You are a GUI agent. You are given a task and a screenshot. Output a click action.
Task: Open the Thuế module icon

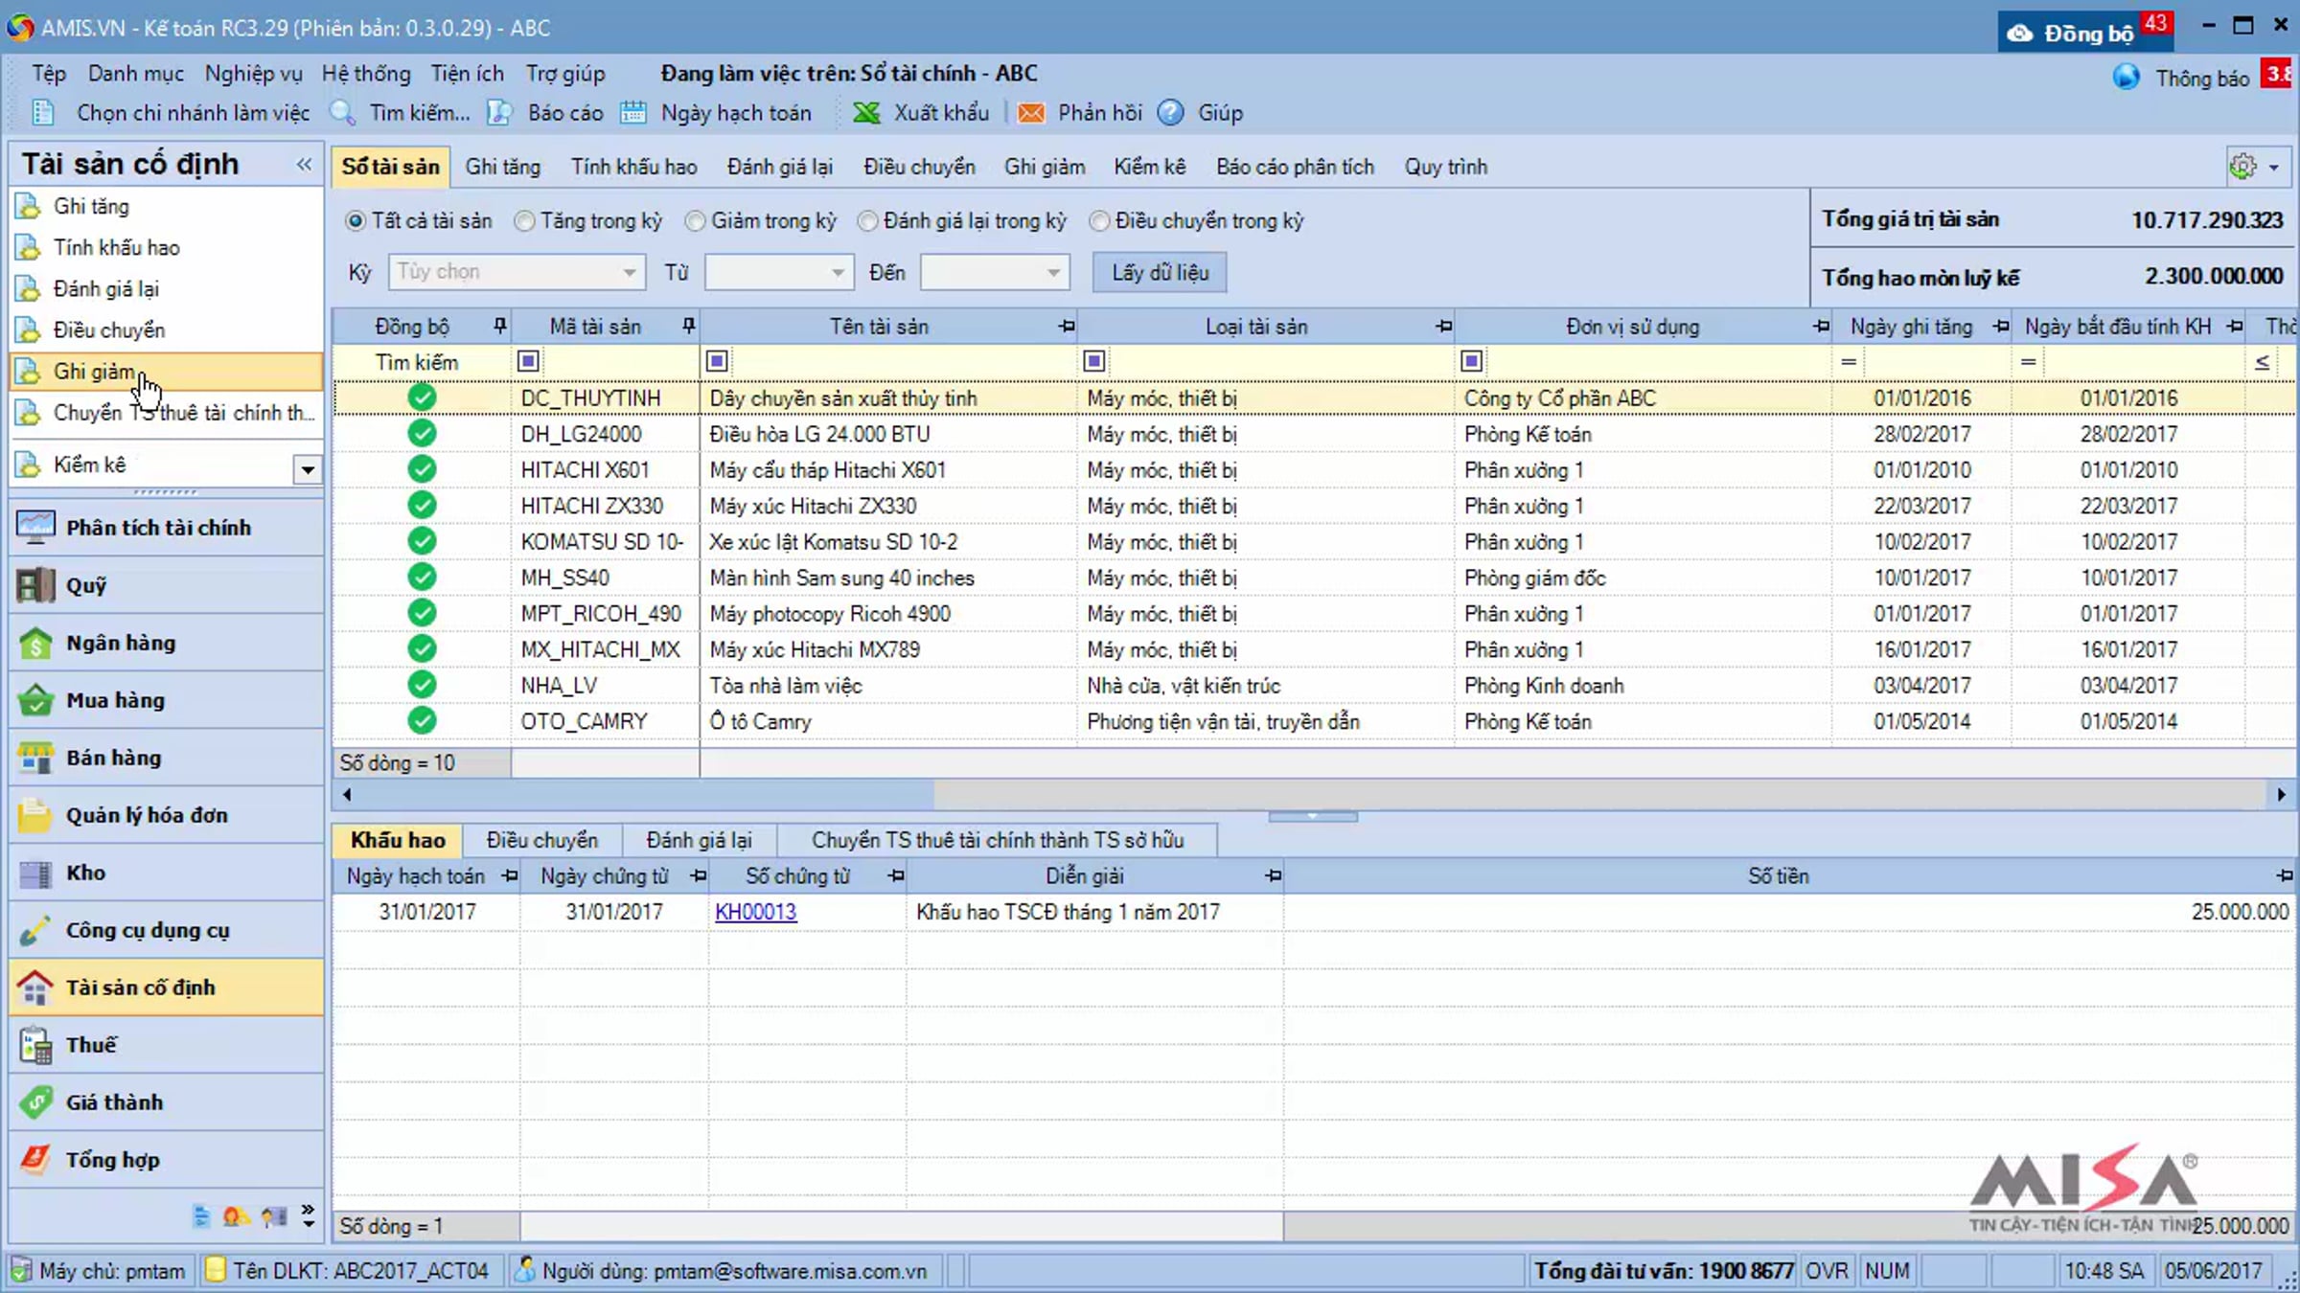35,1045
